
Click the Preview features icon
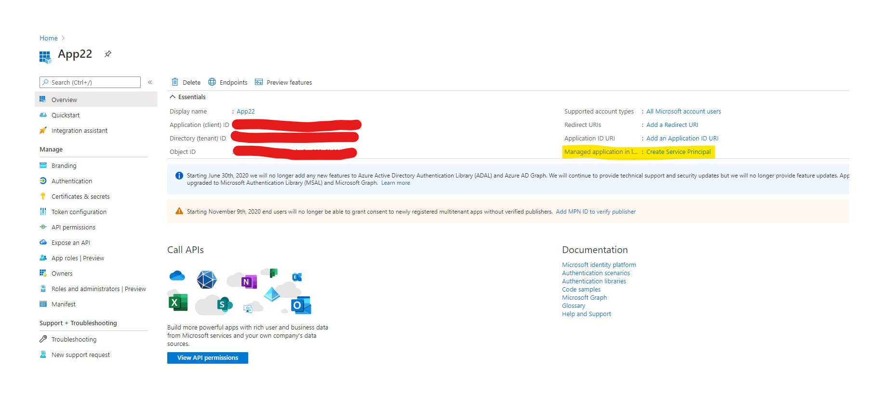[x=259, y=82]
